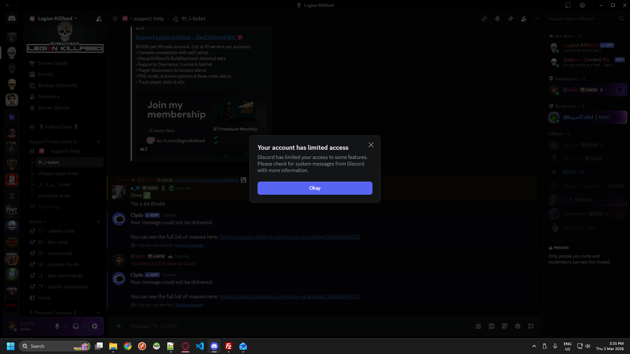Select the instructions channel

coord(66,127)
